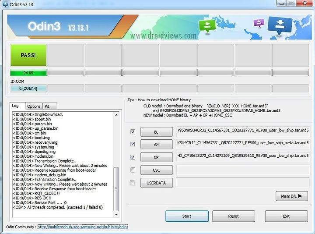Click the 04:09 green progress bar

(x=28, y=73)
